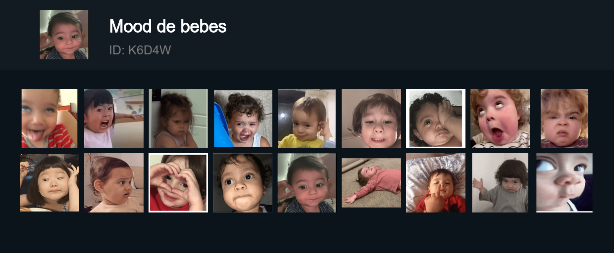Click the Mood de bebes pack title
Image resolution: width=614 pixels, height=253 pixels.
[x=168, y=26]
